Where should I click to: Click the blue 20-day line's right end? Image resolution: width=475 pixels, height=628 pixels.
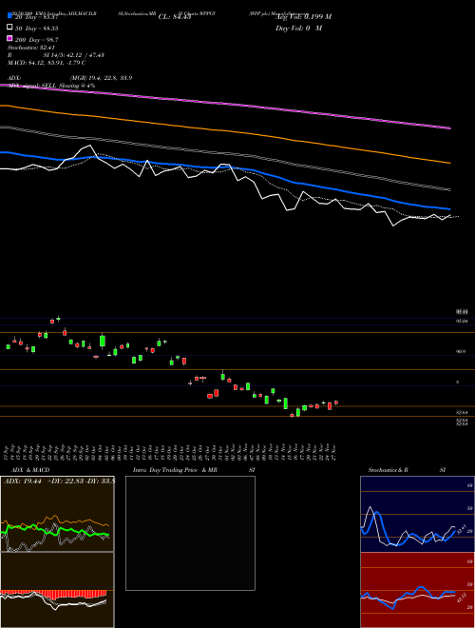coord(448,208)
